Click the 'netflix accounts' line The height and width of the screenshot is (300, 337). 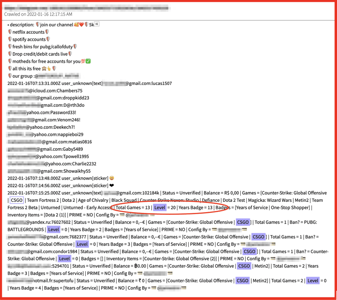pos(28,32)
